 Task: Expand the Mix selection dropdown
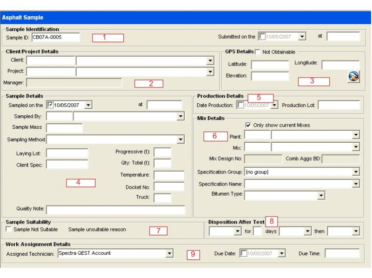pos(356,146)
